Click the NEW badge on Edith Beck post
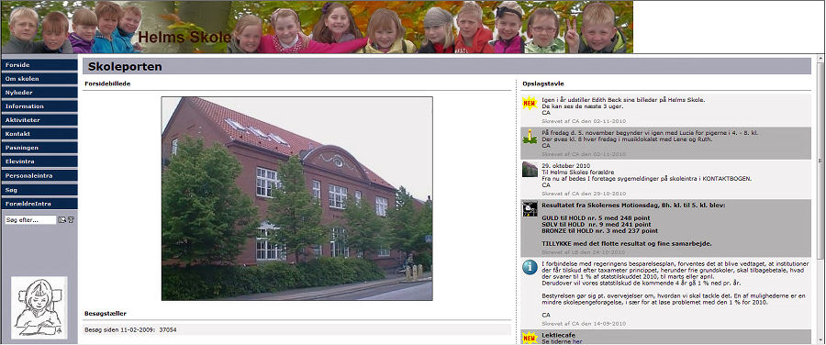The image size is (826, 345). tap(530, 102)
